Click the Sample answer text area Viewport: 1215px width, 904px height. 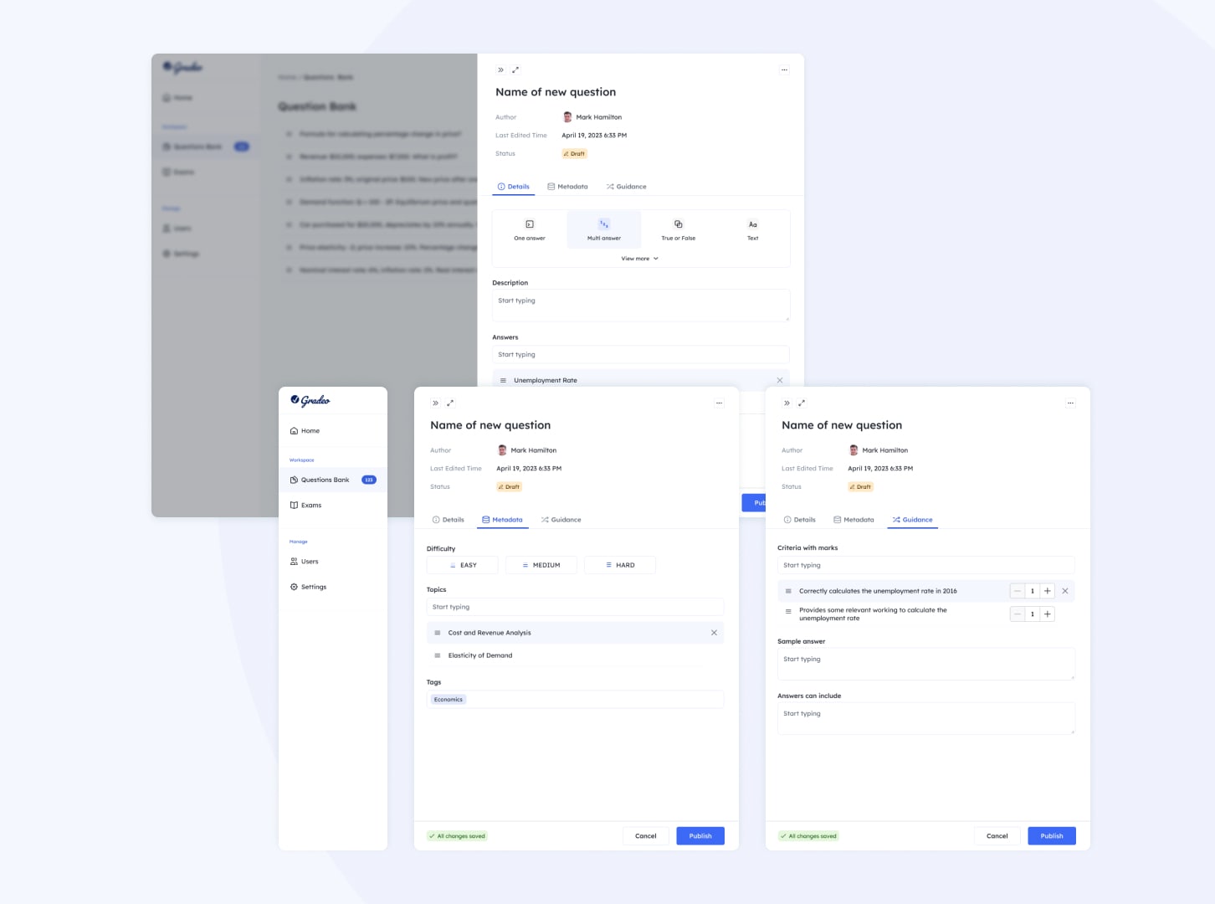[x=926, y=664]
